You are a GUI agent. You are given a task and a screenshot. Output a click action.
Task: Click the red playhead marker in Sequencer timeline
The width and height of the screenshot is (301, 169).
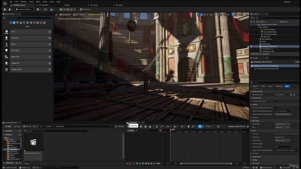click(170, 131)
